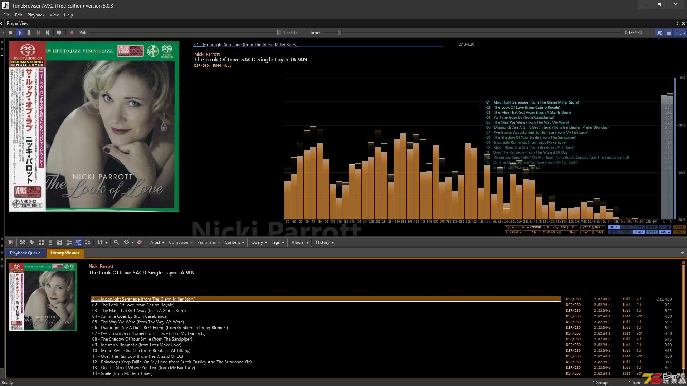Click the stacked covers view icon
The height and width of the screenshot is (386, 687).
point(32,242)
